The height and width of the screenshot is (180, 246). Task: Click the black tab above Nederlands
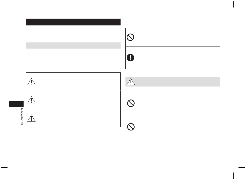(16, 104)
